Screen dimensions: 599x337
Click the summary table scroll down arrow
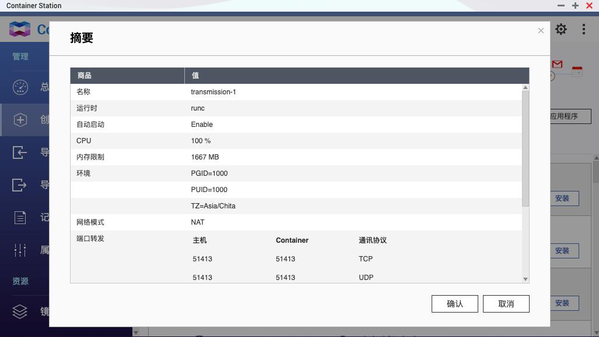[x=526, y=279]
